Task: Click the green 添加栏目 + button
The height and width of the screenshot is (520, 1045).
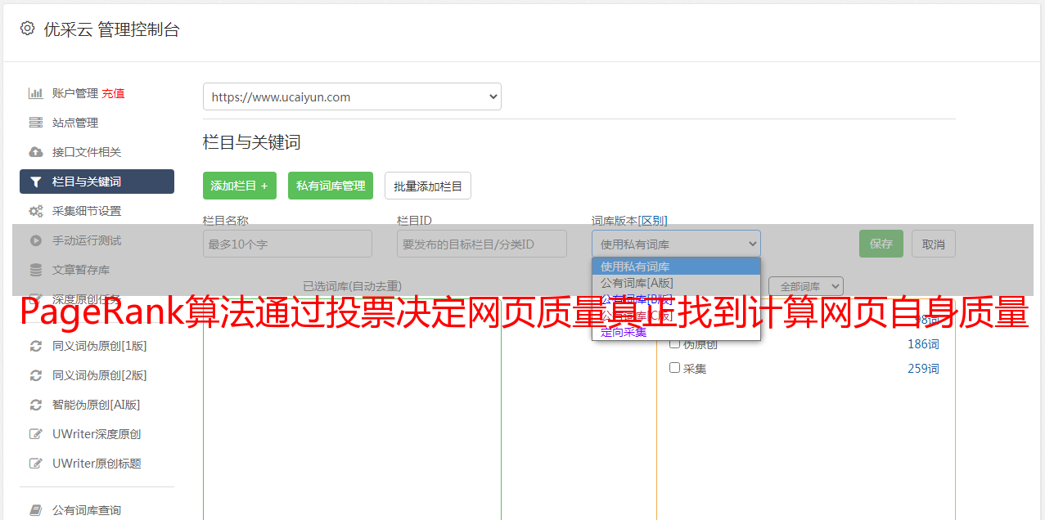Action: tap(240, 186)
